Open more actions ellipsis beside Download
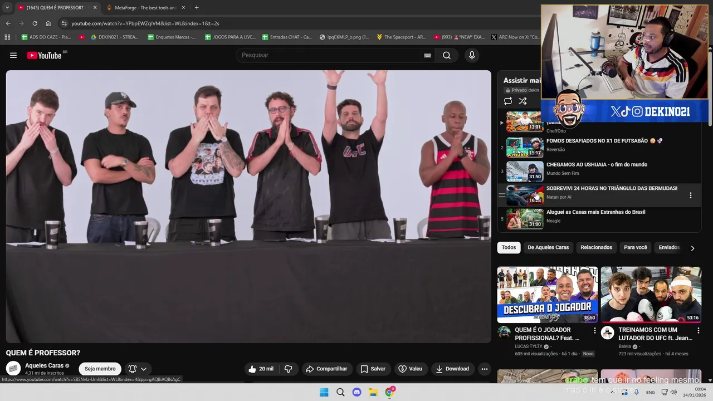This screenshot has width=713, height=401. pyautogui.click(x=485, y=369)
